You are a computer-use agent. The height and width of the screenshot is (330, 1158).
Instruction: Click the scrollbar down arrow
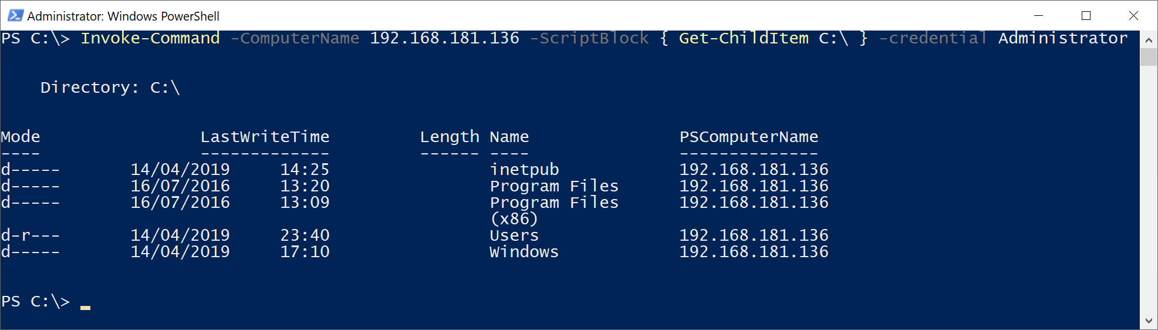1149,321
